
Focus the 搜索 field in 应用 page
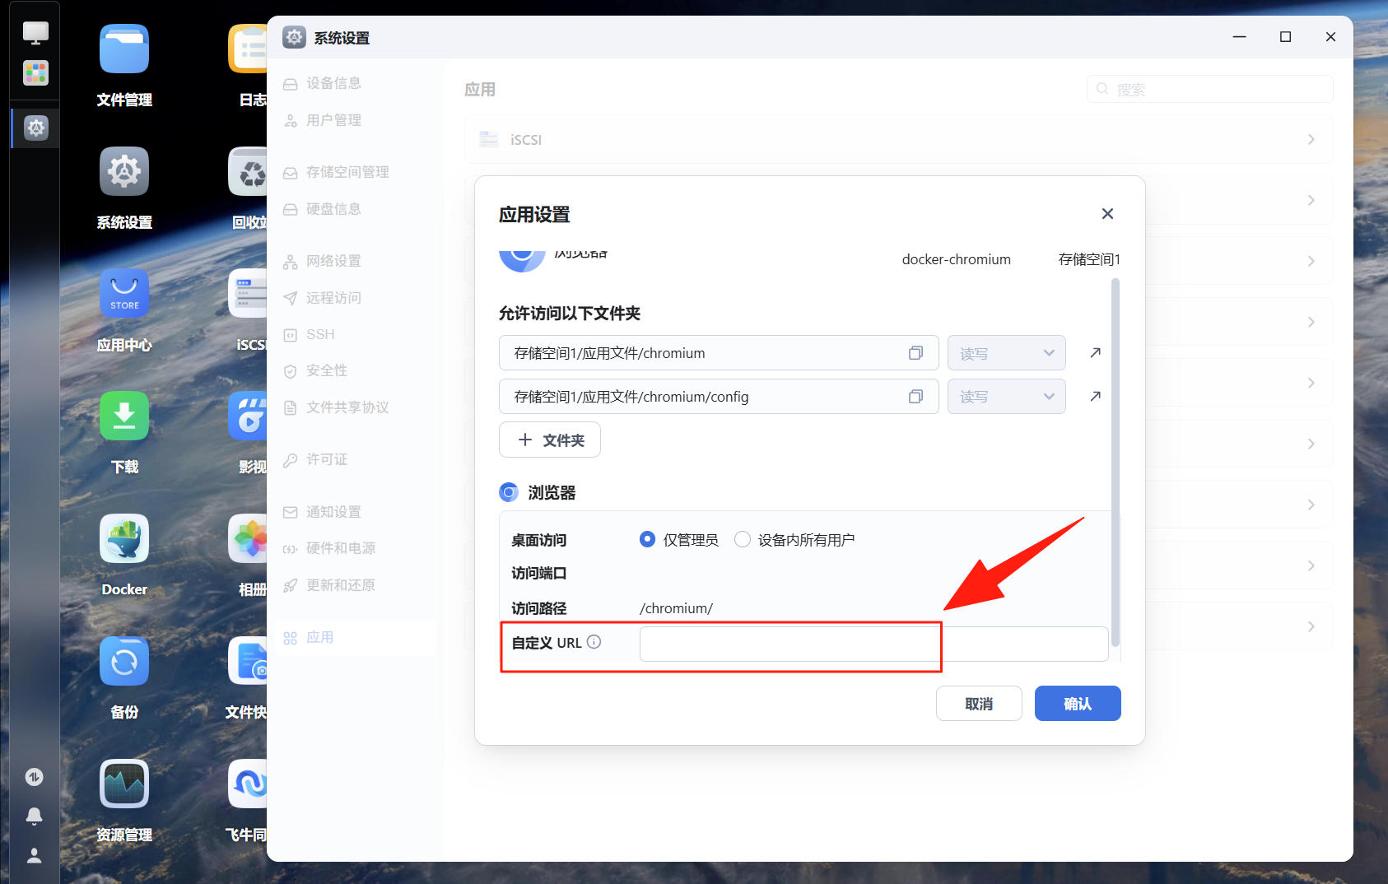click(1210, 89)
